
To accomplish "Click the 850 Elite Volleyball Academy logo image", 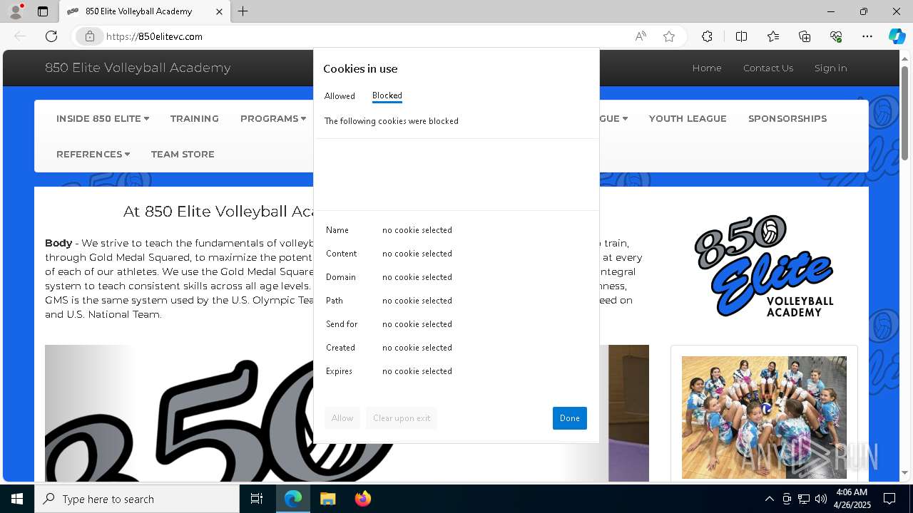I will 764,266.
